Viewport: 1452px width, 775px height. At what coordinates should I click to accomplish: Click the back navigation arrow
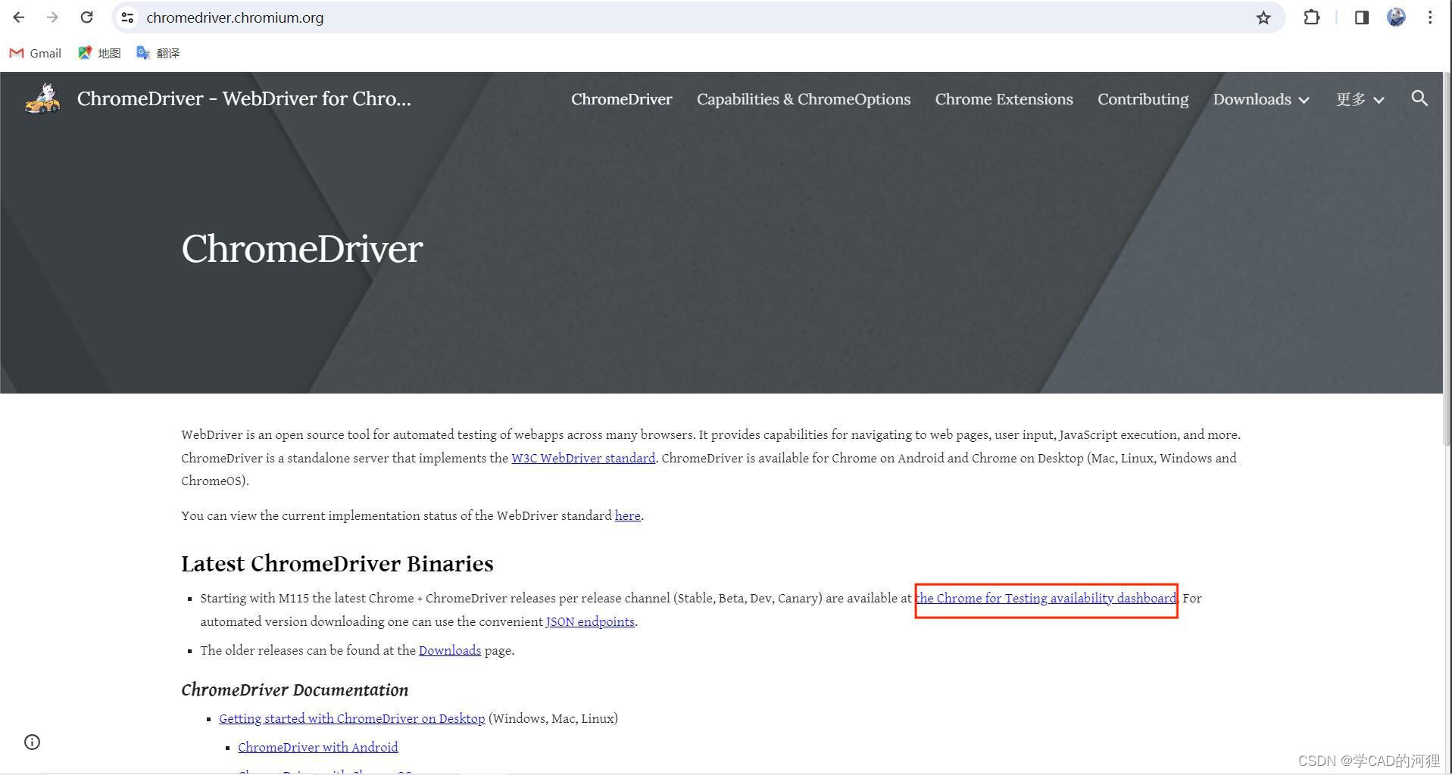(x=18, y=17)
